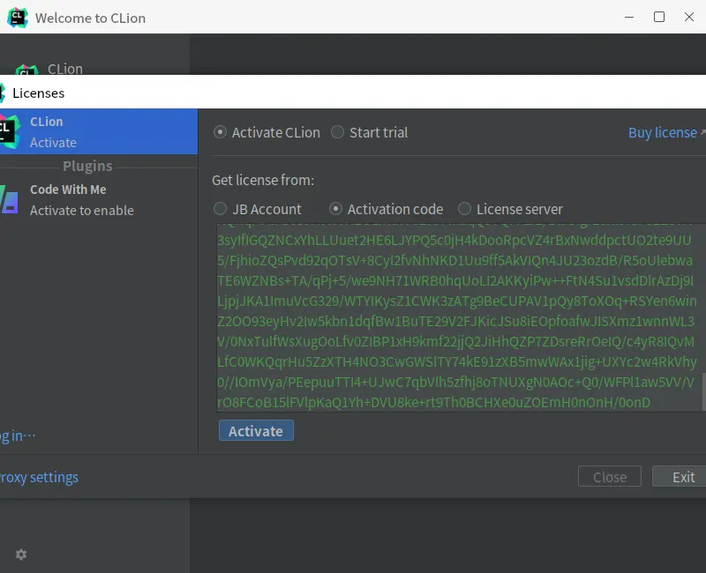Click the Activate button
706x573 pixels.
(x=256, y=431)
